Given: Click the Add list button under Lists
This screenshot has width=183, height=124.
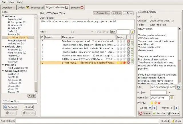Looking at the screenshot, I should point(29,107).
